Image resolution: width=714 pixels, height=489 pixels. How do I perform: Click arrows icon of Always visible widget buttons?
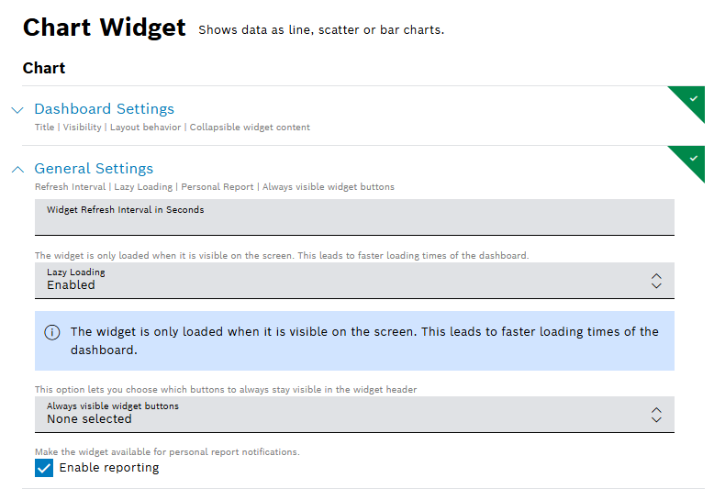656,415
